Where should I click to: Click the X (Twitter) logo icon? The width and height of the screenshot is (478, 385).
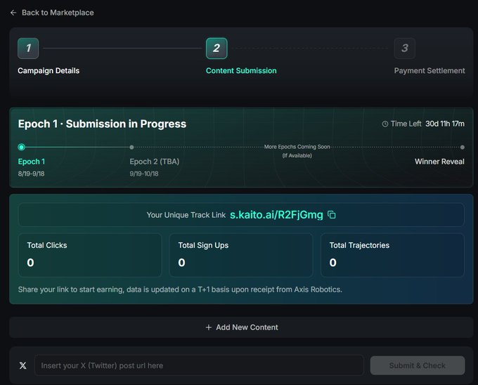tap(23, 365)
